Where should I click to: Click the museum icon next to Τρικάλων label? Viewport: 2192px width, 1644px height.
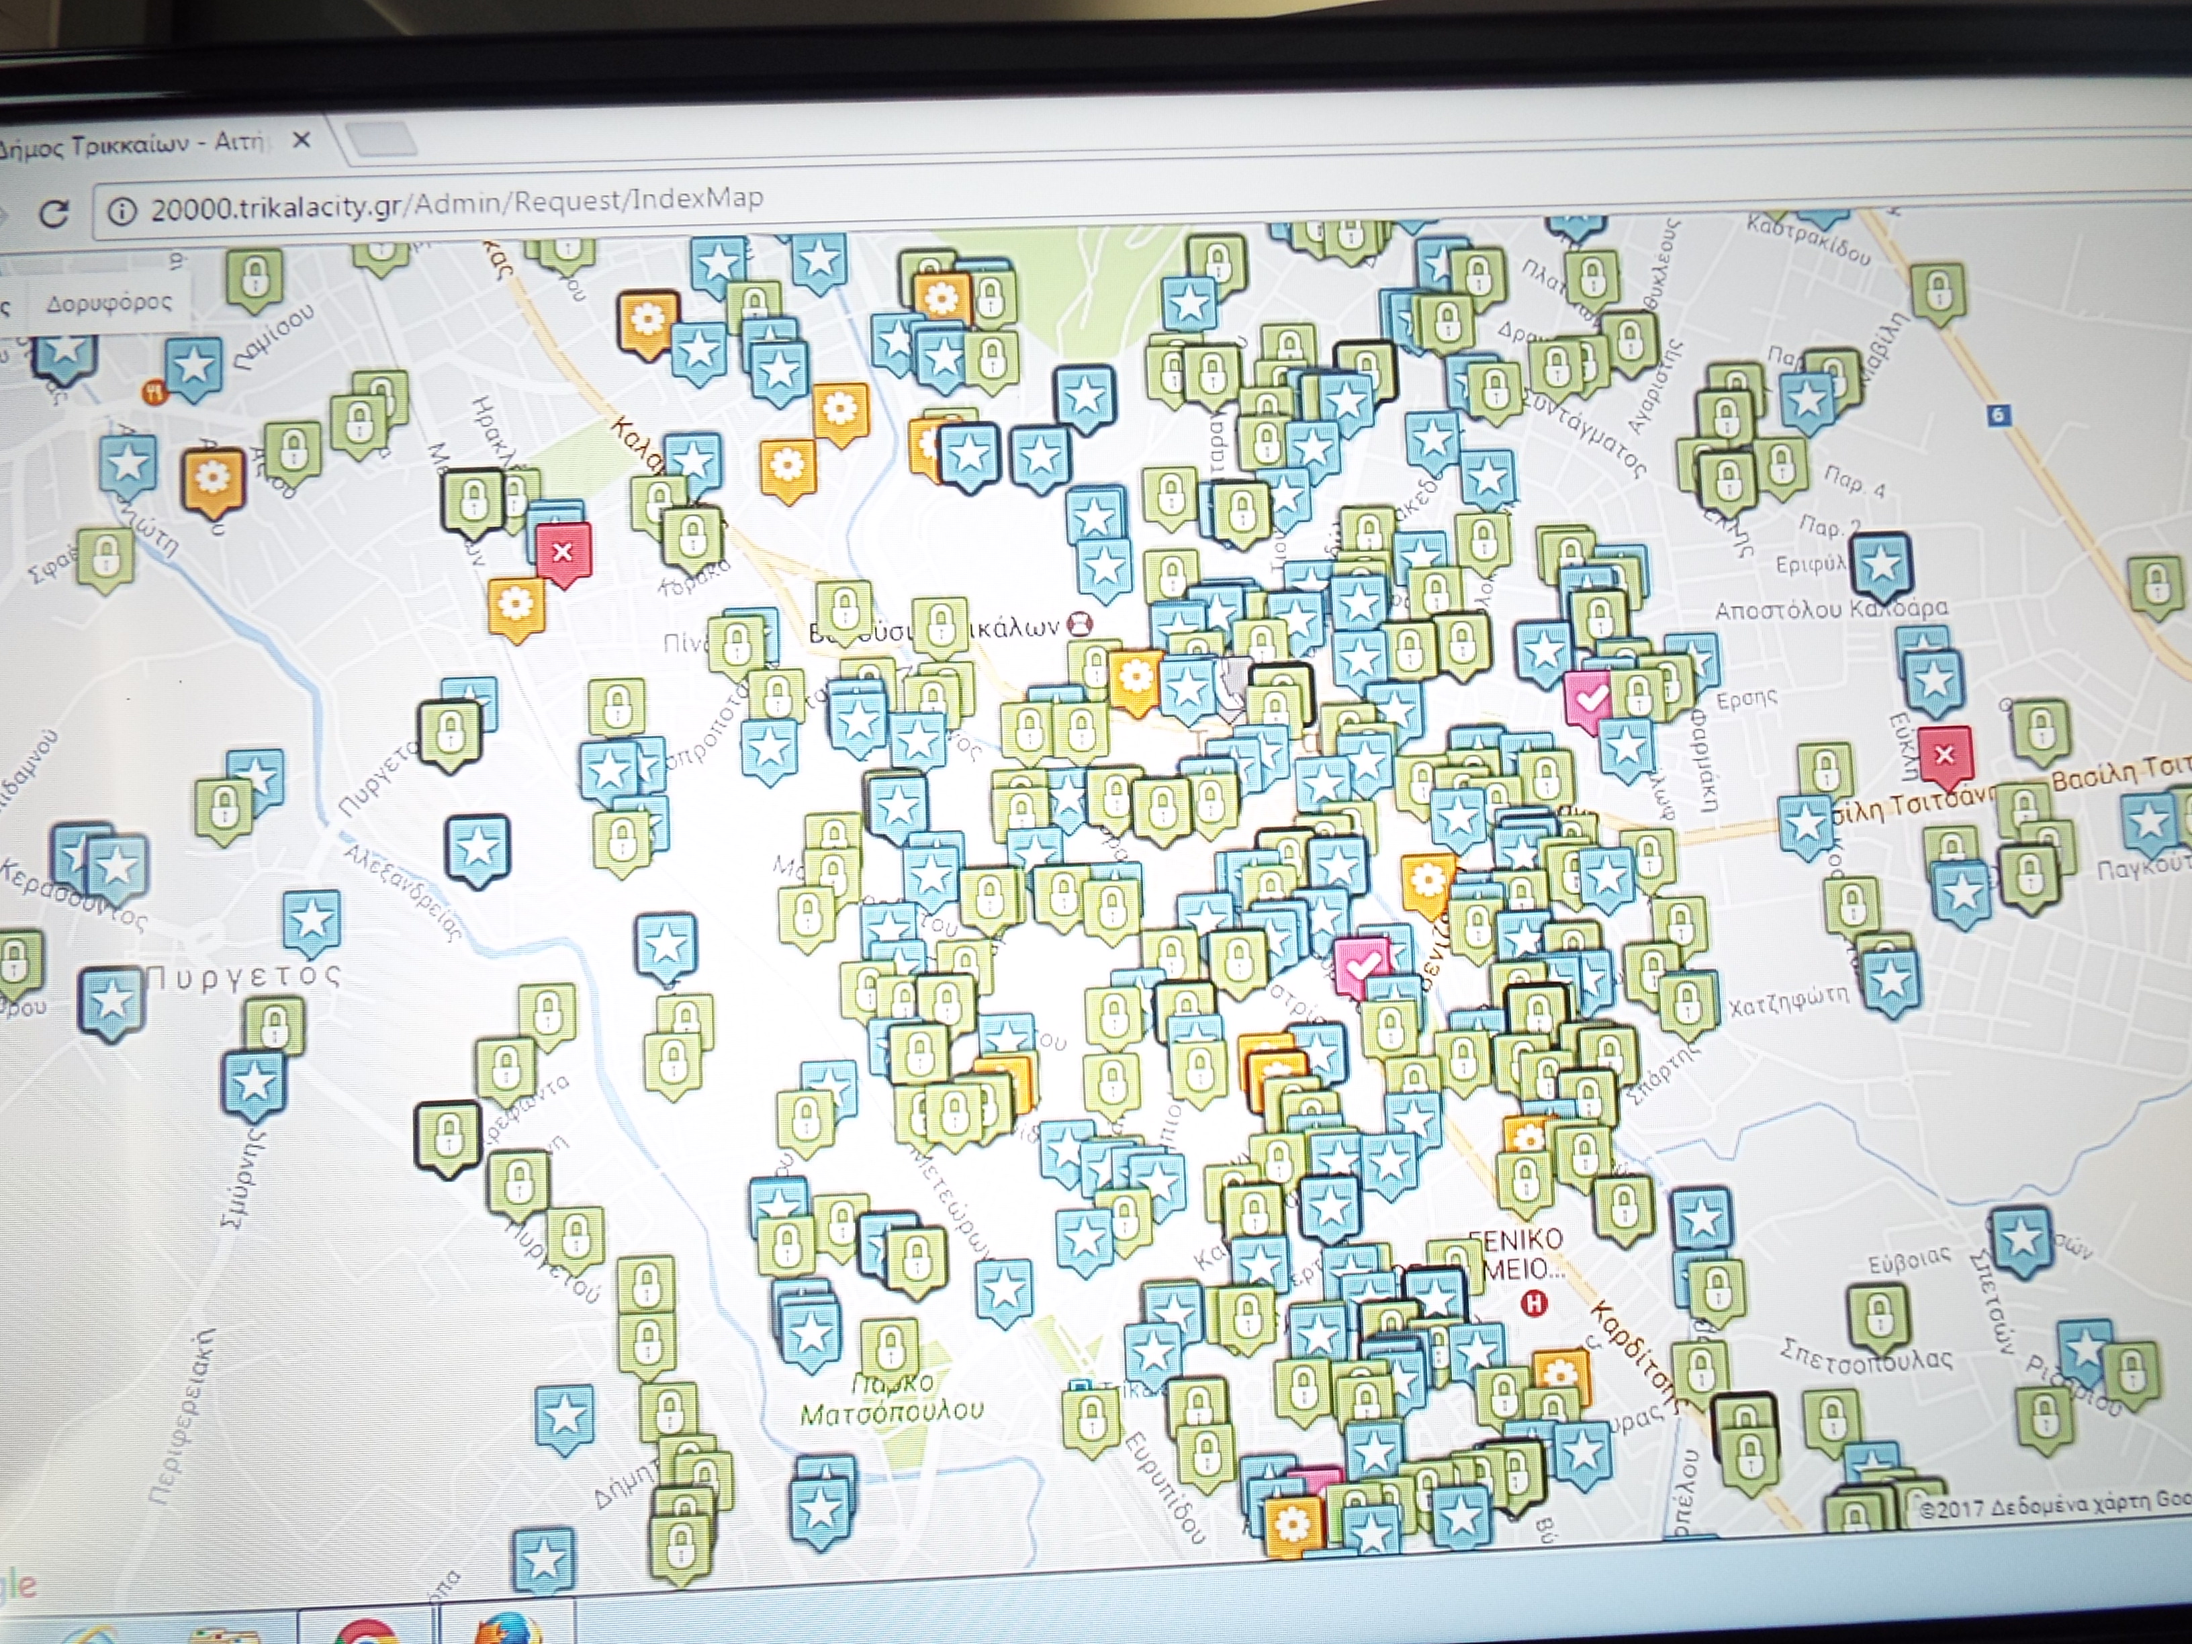tap(1079, 625)
